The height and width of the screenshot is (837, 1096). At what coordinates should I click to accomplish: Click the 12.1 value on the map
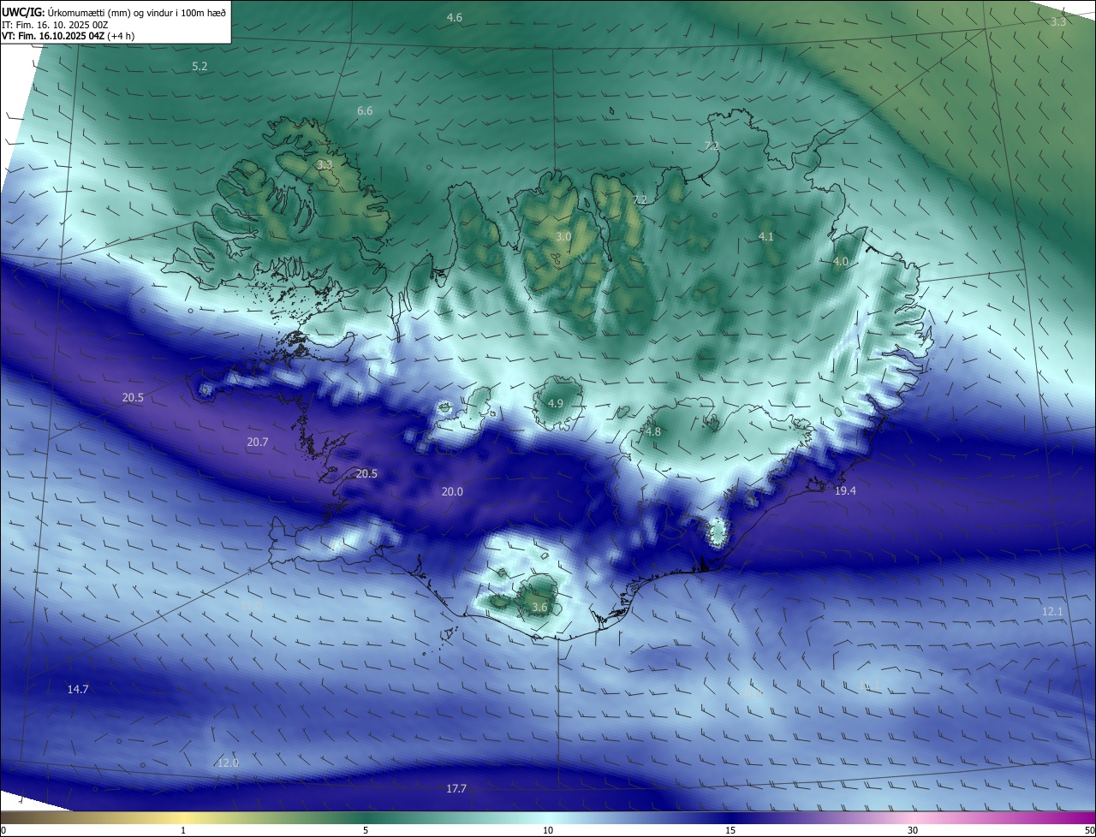tap(1052, 612)
